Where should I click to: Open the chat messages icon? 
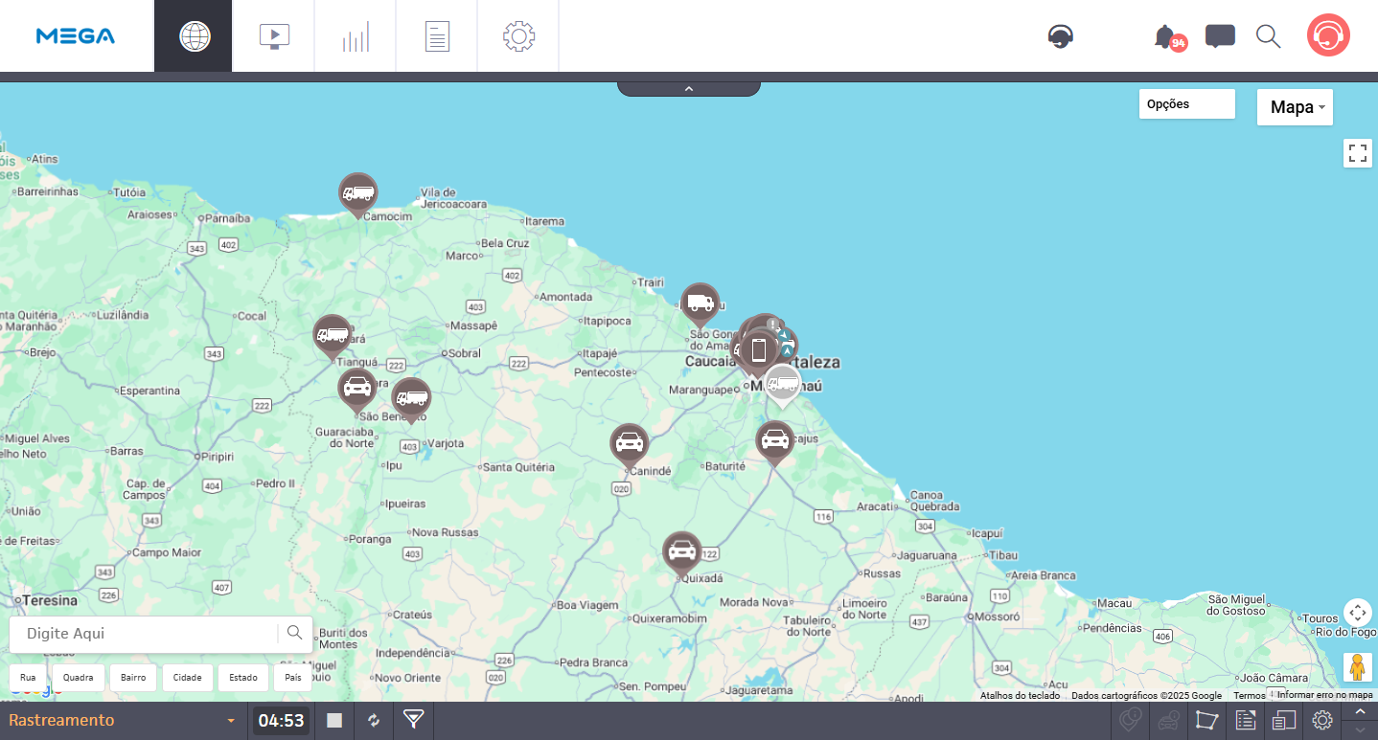tap(1219, 36)
